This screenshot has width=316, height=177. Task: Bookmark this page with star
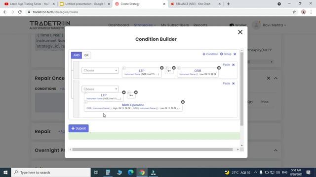pos(294,12)
